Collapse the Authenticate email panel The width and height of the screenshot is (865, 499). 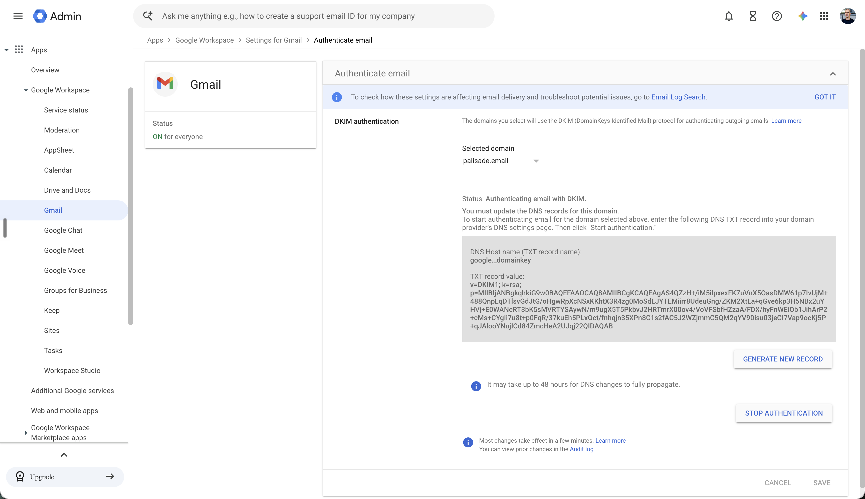(x=833, y=74)
